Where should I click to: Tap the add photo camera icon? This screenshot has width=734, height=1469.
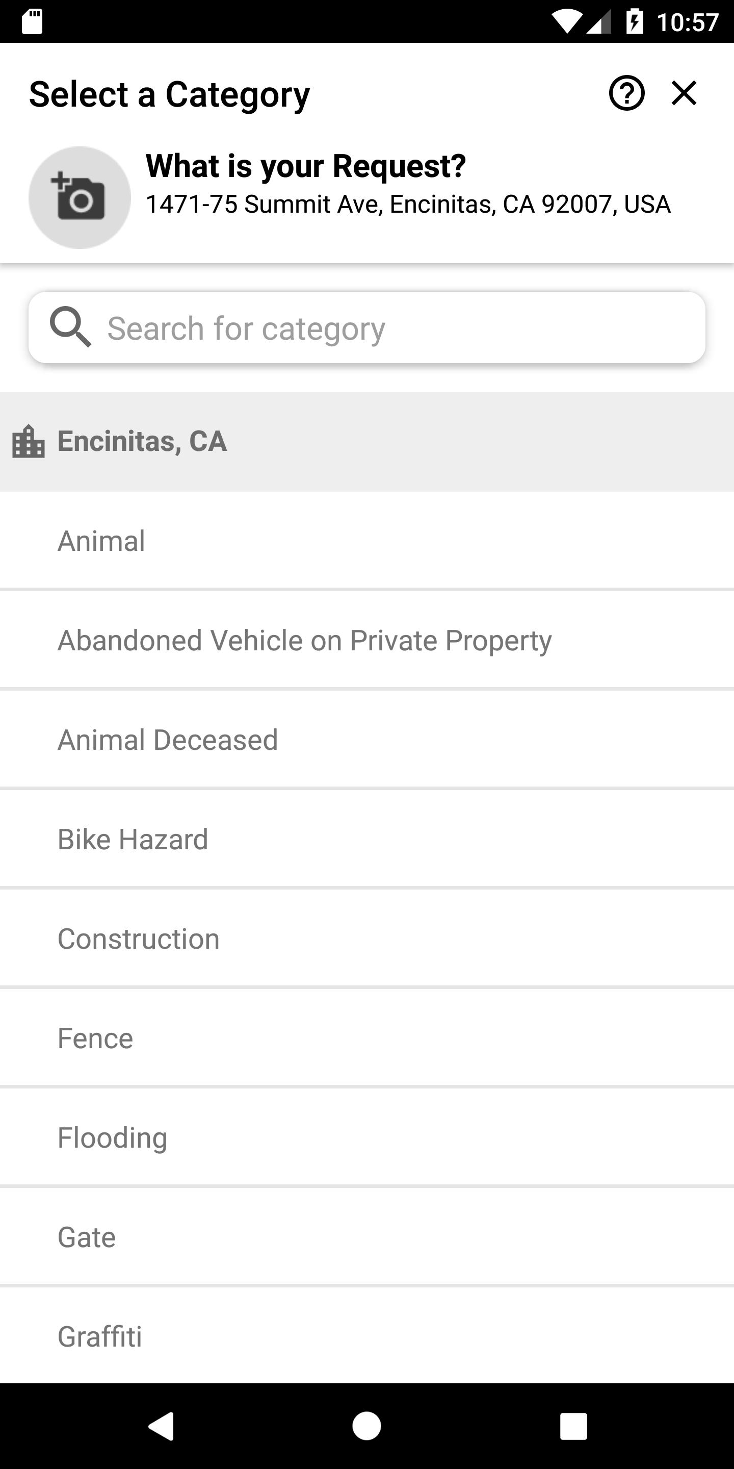pyautogui.click(x=80, y=197)
